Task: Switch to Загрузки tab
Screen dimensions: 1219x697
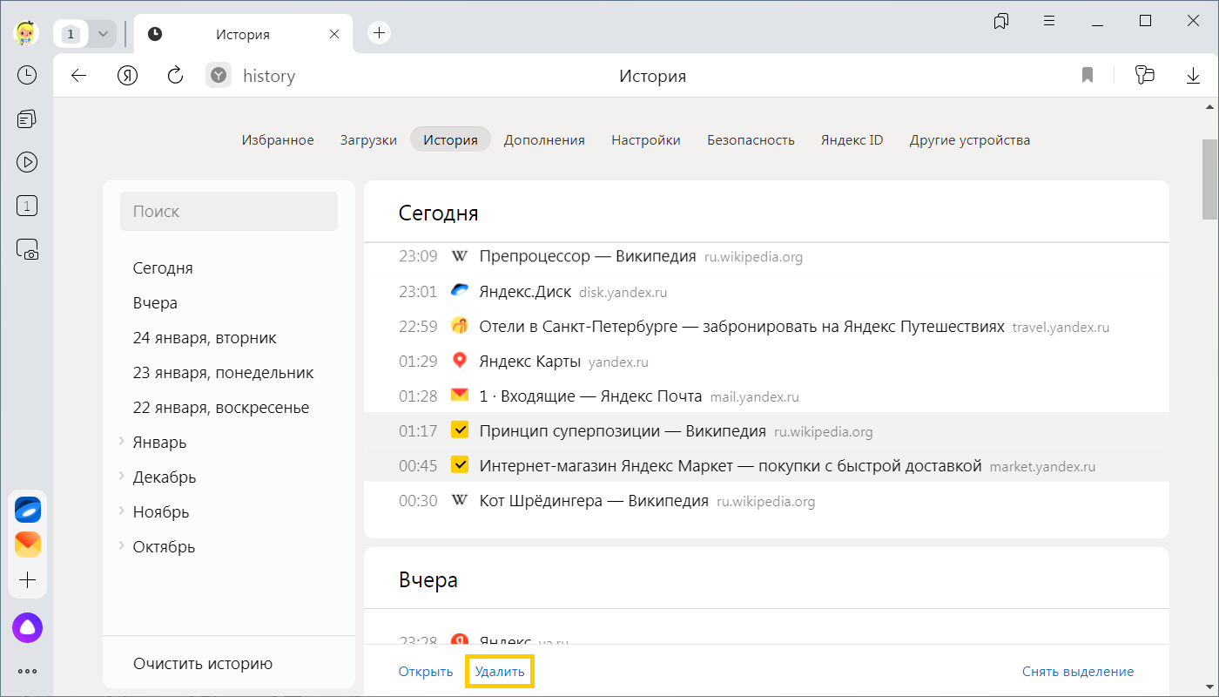Action: pos(368,139)
